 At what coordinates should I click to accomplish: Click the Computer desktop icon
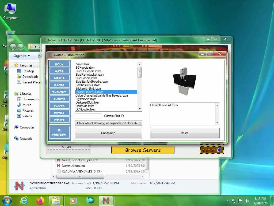click(10, 12)
